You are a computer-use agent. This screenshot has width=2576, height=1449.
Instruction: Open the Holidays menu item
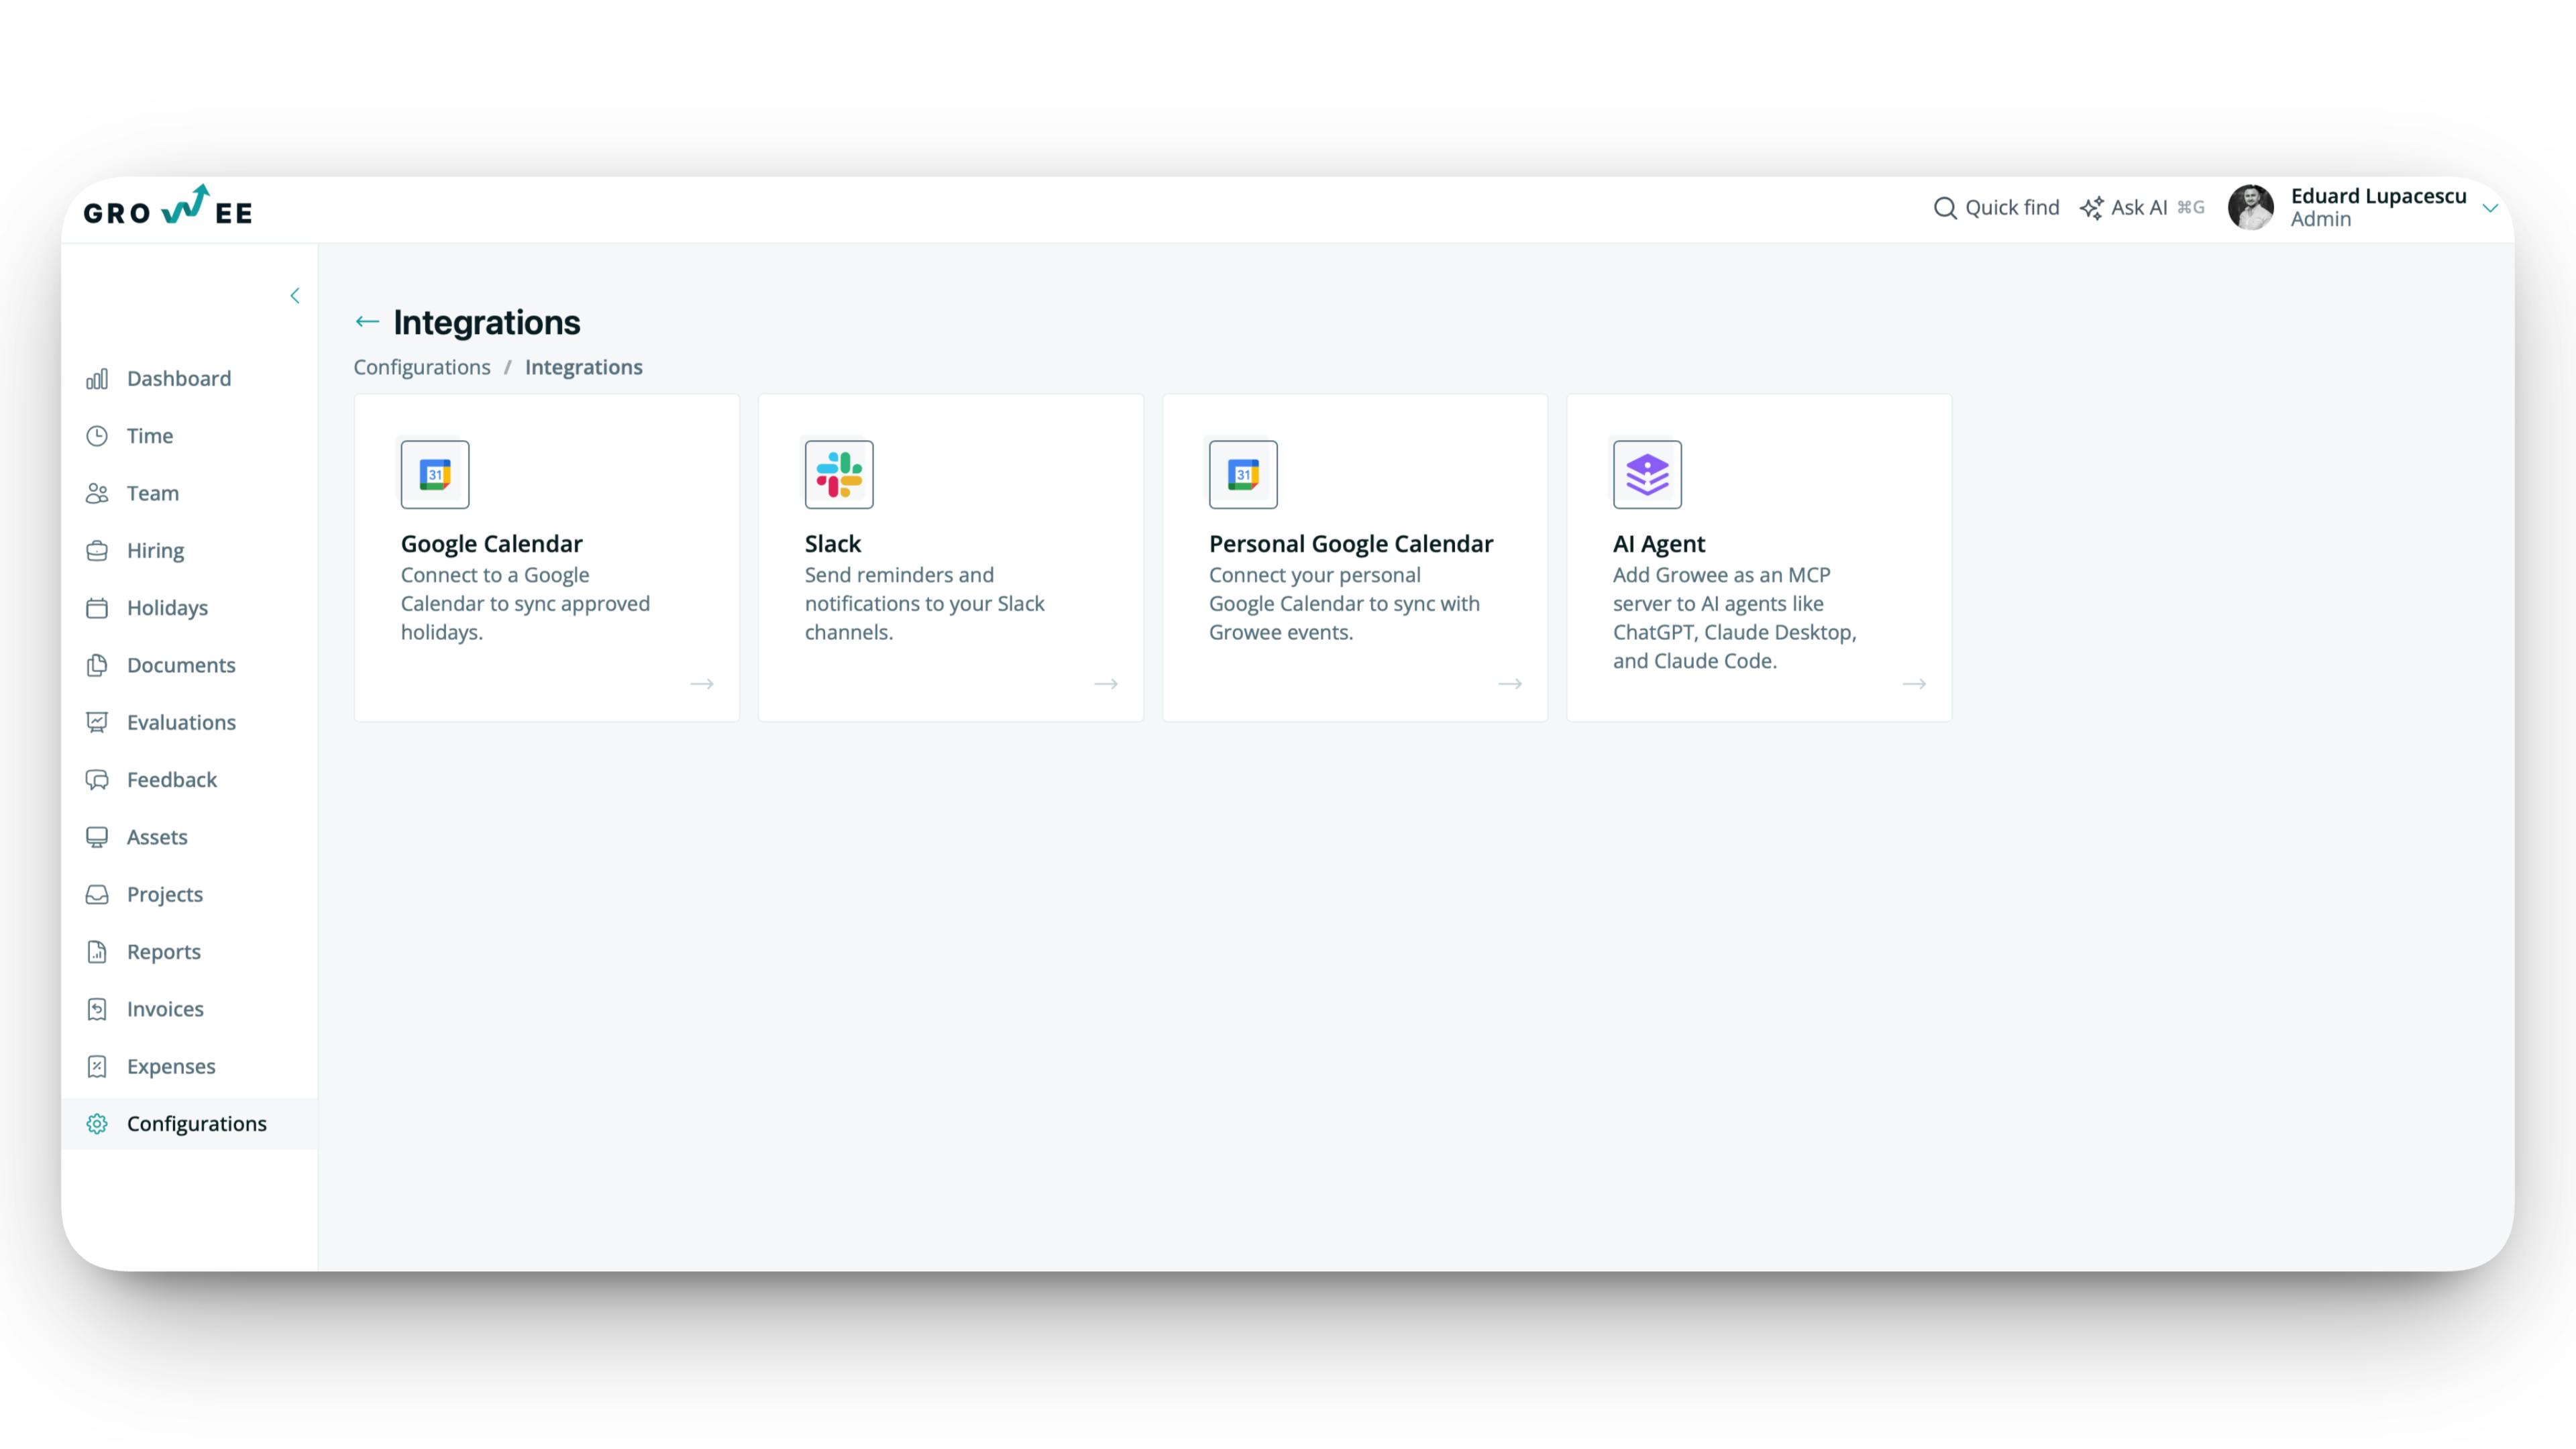tap(189, 608)
